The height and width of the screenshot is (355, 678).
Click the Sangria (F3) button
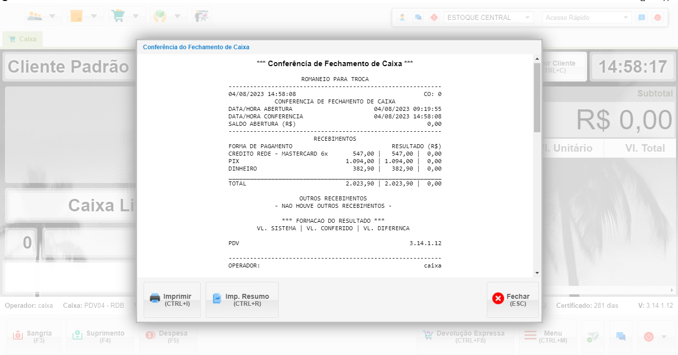click(x=33, y=337)
